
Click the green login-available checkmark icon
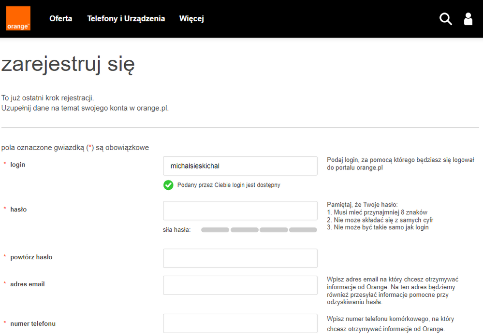pyautogui.click(x=168, y=185)
